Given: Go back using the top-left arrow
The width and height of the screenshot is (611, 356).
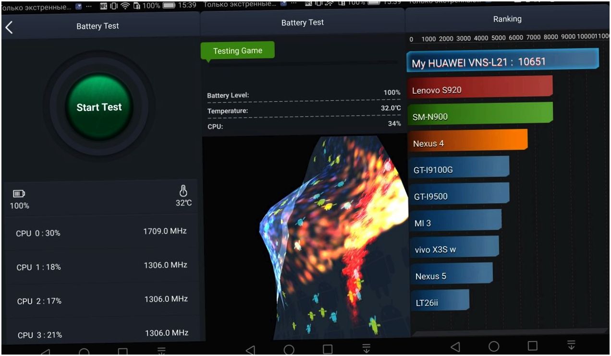Looking at the screenshot, I should click(9, 27).
